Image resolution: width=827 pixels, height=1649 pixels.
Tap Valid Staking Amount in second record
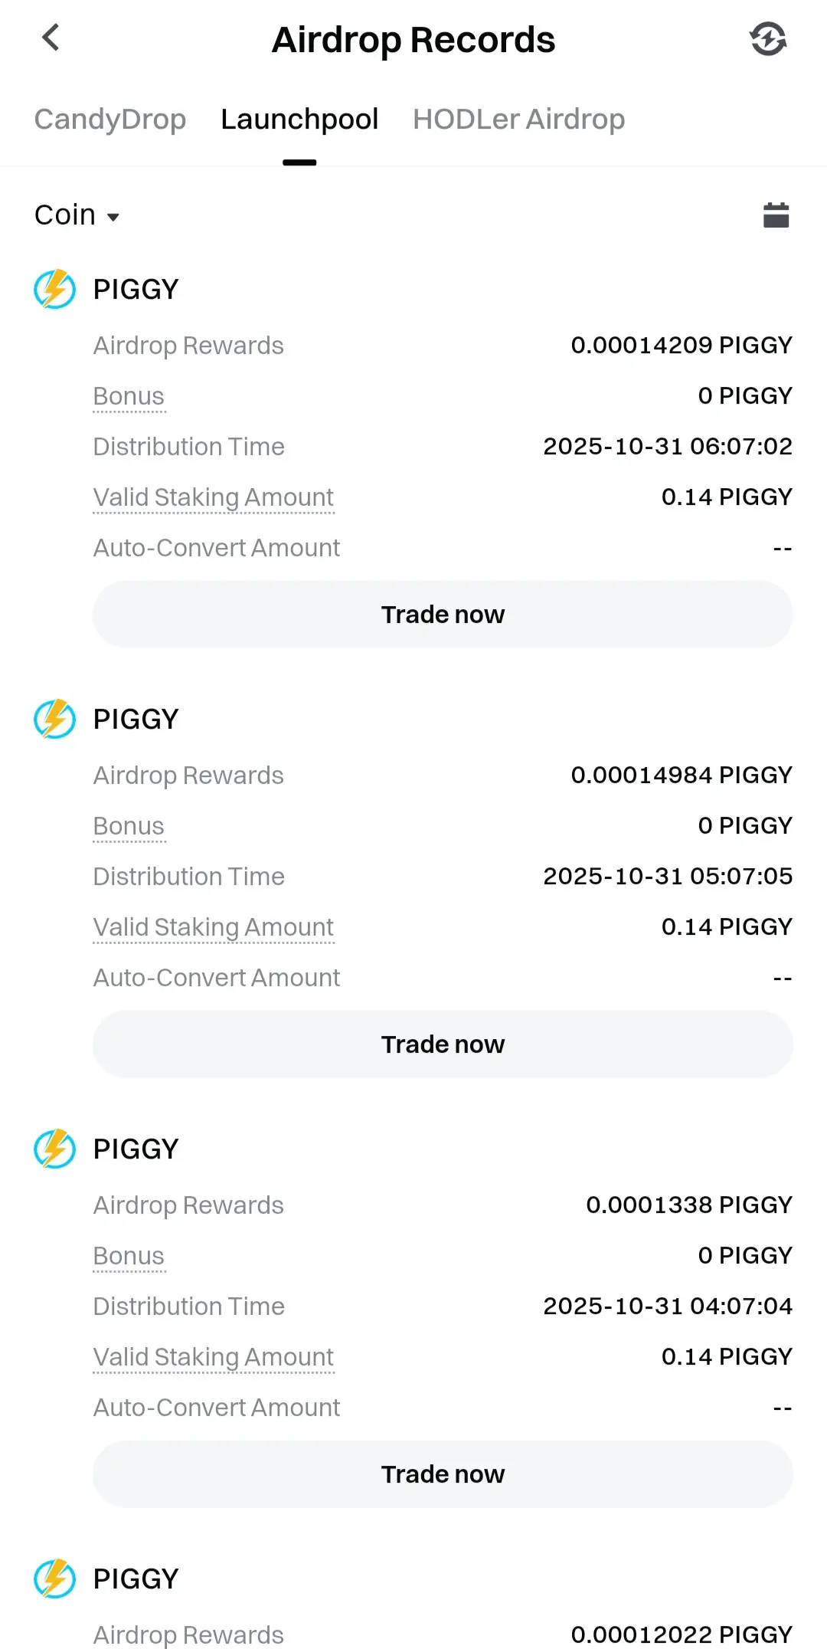[x=214, y=927]
